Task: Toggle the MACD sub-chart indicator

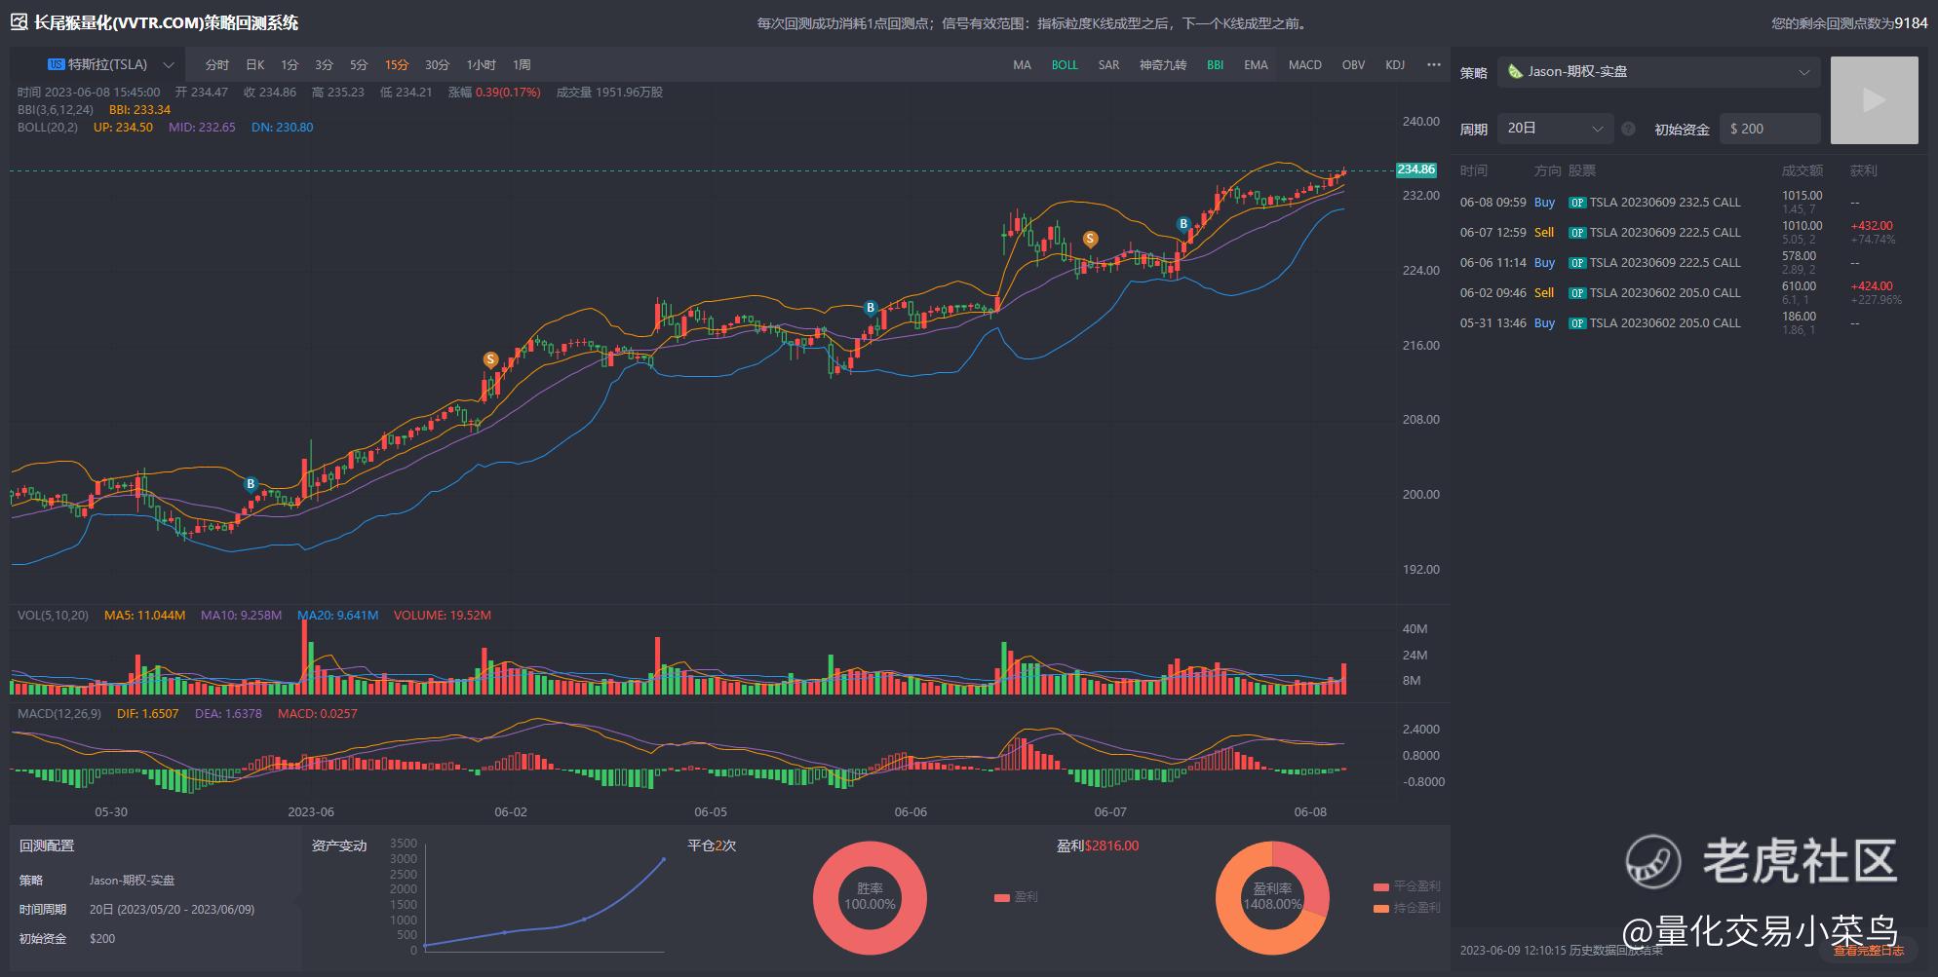Action: 1304,65
